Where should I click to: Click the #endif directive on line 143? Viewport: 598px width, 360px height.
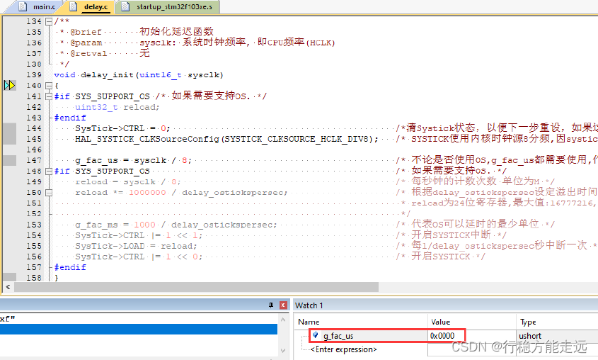pos(70,118)
